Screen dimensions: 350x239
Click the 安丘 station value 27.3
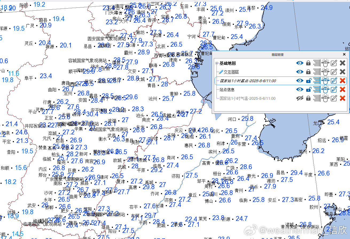pyautogui.click(x=288, y=200)
